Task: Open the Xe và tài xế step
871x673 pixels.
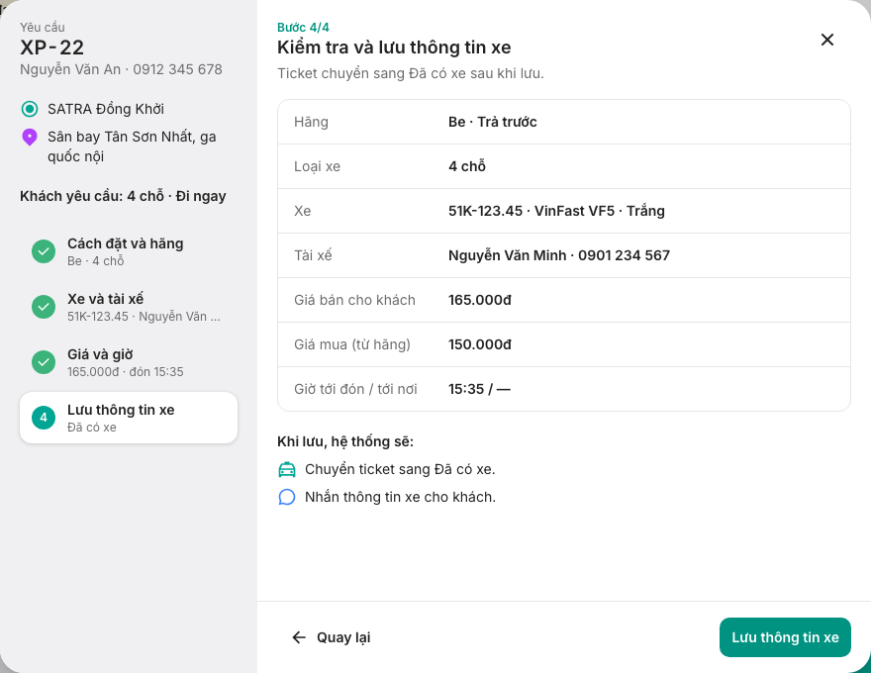Action: click(129, 307)
